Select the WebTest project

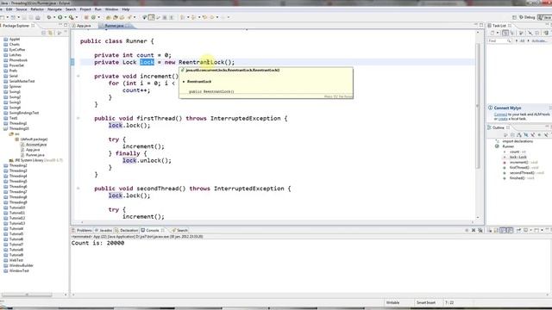point(14,260)
